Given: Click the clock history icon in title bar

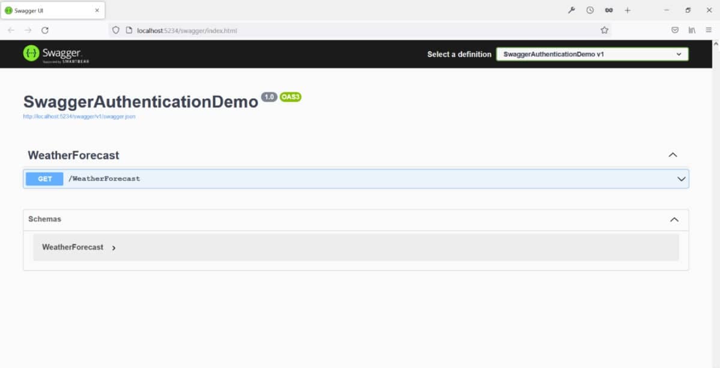Looking at the screenshot, I should [x=590, y=10].
